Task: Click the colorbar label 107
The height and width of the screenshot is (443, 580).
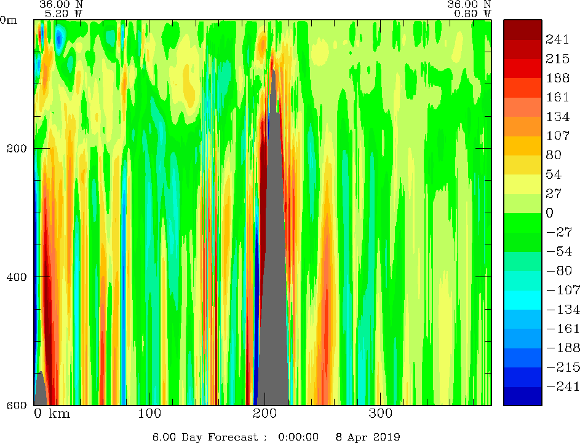Action: click(x=557, y=136)
